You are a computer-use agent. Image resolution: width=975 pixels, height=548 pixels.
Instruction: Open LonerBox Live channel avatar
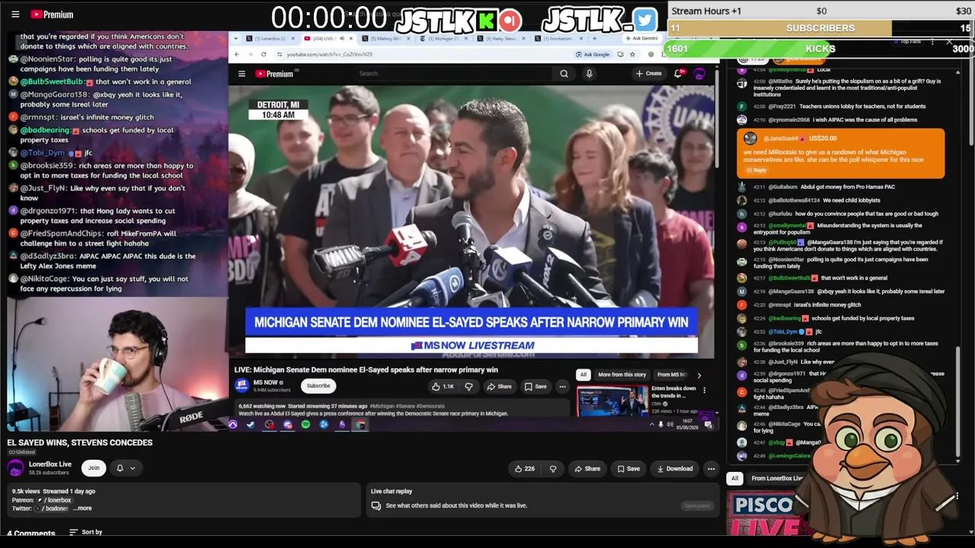pos(16,468)
